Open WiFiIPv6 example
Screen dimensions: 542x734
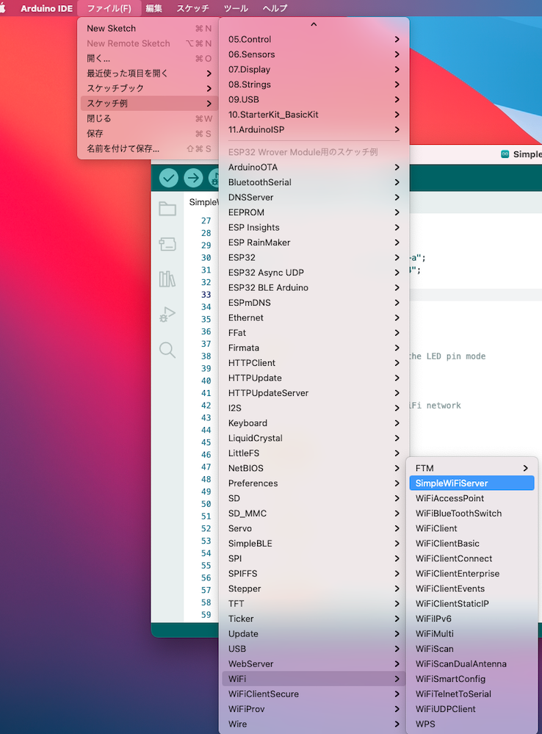click(471, 619)
